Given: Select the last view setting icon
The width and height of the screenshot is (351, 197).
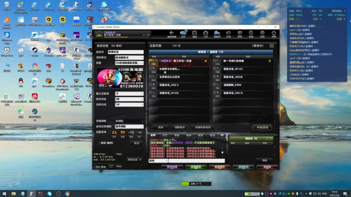Looking at the screenshot, I should click(x=139, y=132).
